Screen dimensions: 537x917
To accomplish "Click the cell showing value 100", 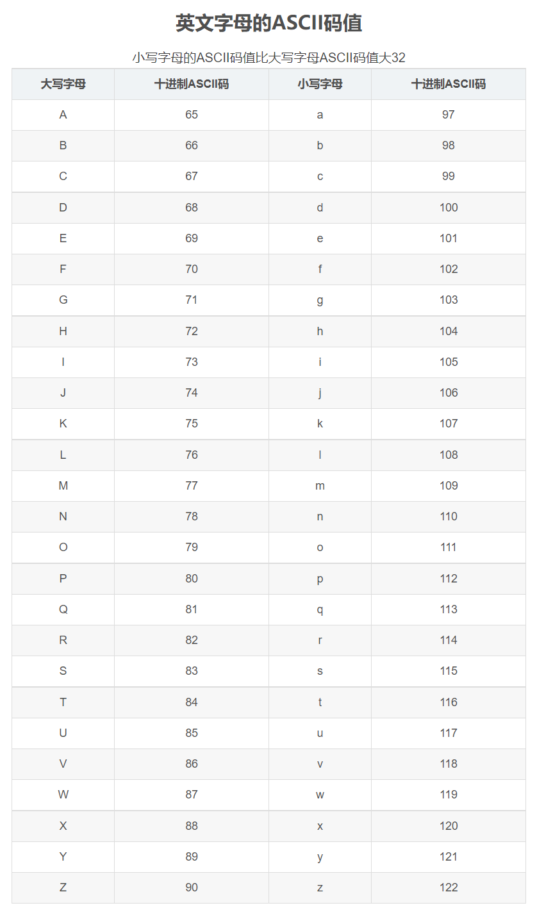I will pos(449,208).
